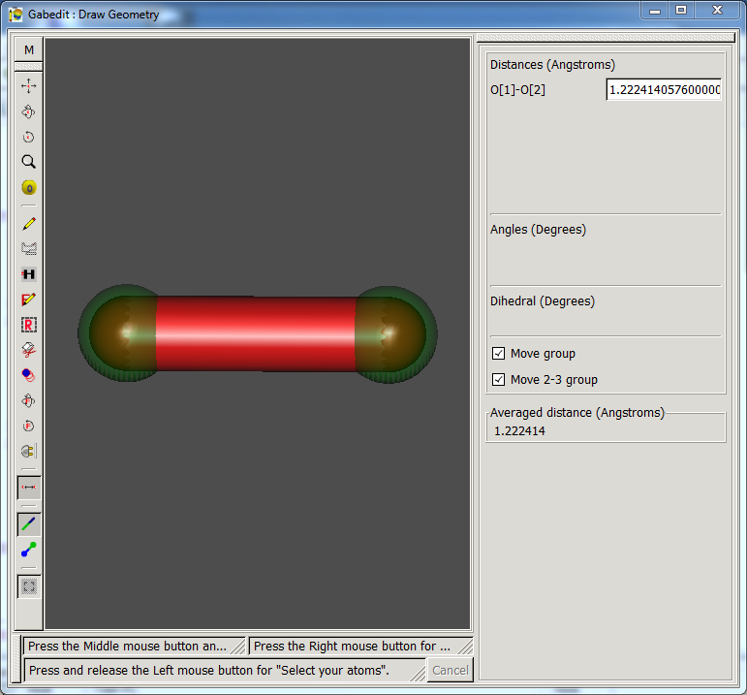
Task: Toggle the dotted rectangle selection icon
Action: tap(29, 586)
